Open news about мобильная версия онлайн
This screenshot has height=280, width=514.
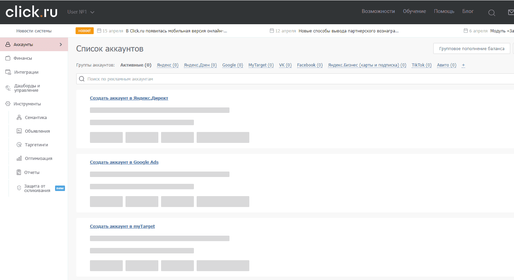(x=176, y=31)
